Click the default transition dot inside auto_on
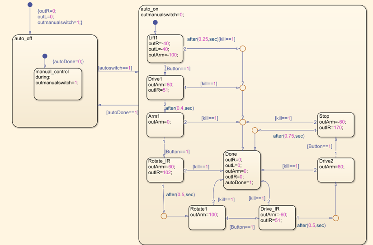This screenshot has width=373, height=245. (155, 23)
